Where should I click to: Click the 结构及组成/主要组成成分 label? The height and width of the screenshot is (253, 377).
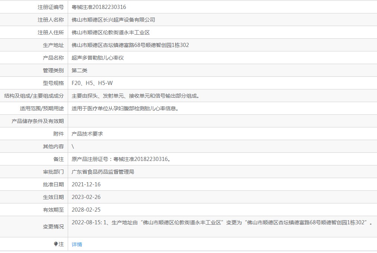coord(34,96)
